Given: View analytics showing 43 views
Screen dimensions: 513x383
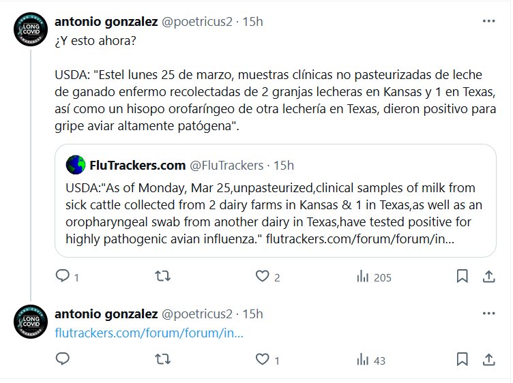Looking at the screenshot, I should point(363,358).
